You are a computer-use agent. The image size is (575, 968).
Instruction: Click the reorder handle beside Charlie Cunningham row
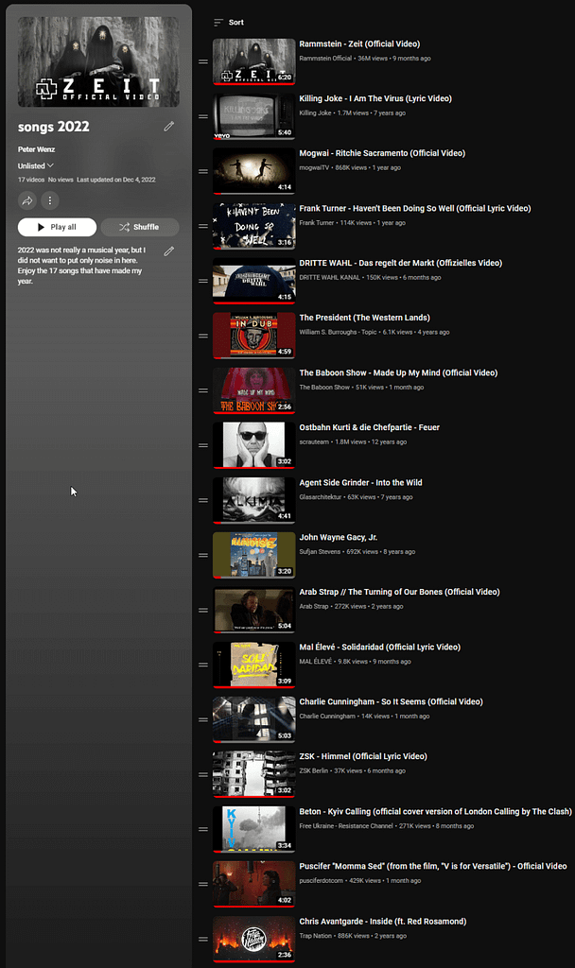[x=203, y=719]
